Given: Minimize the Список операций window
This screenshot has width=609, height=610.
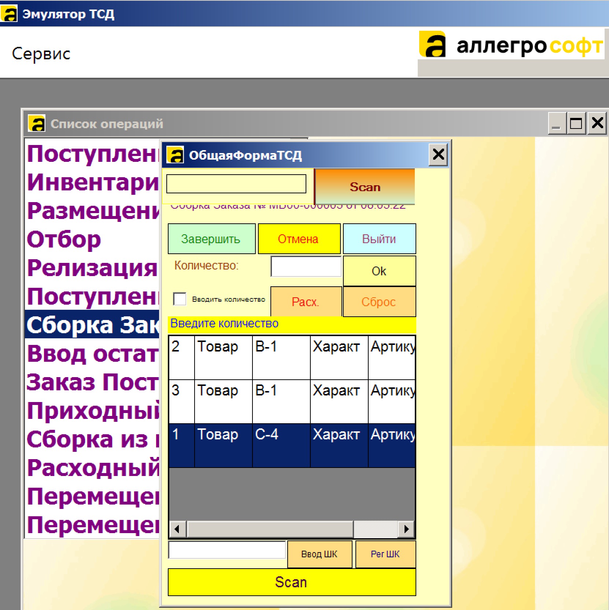Looking at the screenshot, I should pyautogui.click(x=557, y=123).
